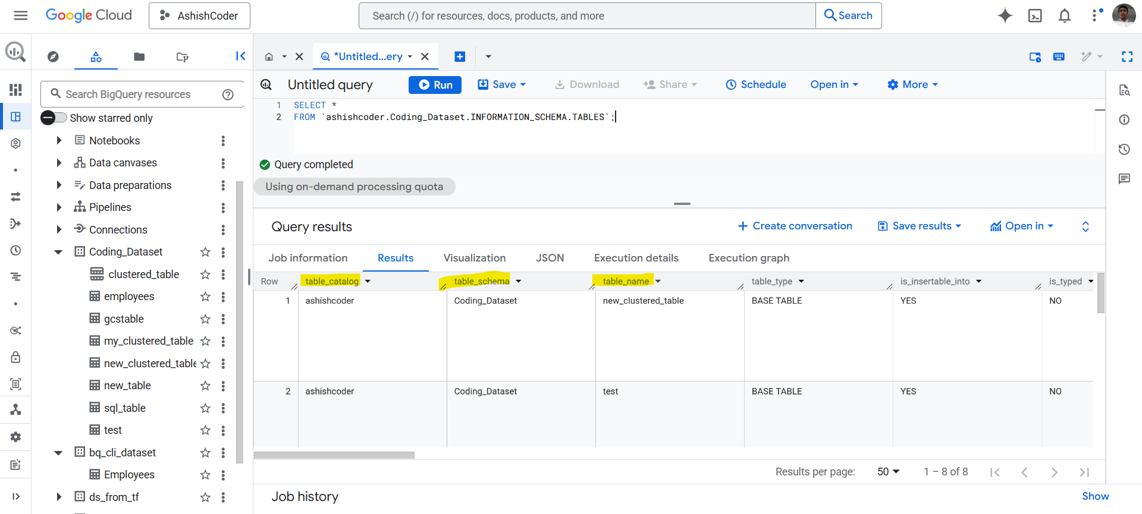
Task: Focus the top resource search box
Action: 586,15
